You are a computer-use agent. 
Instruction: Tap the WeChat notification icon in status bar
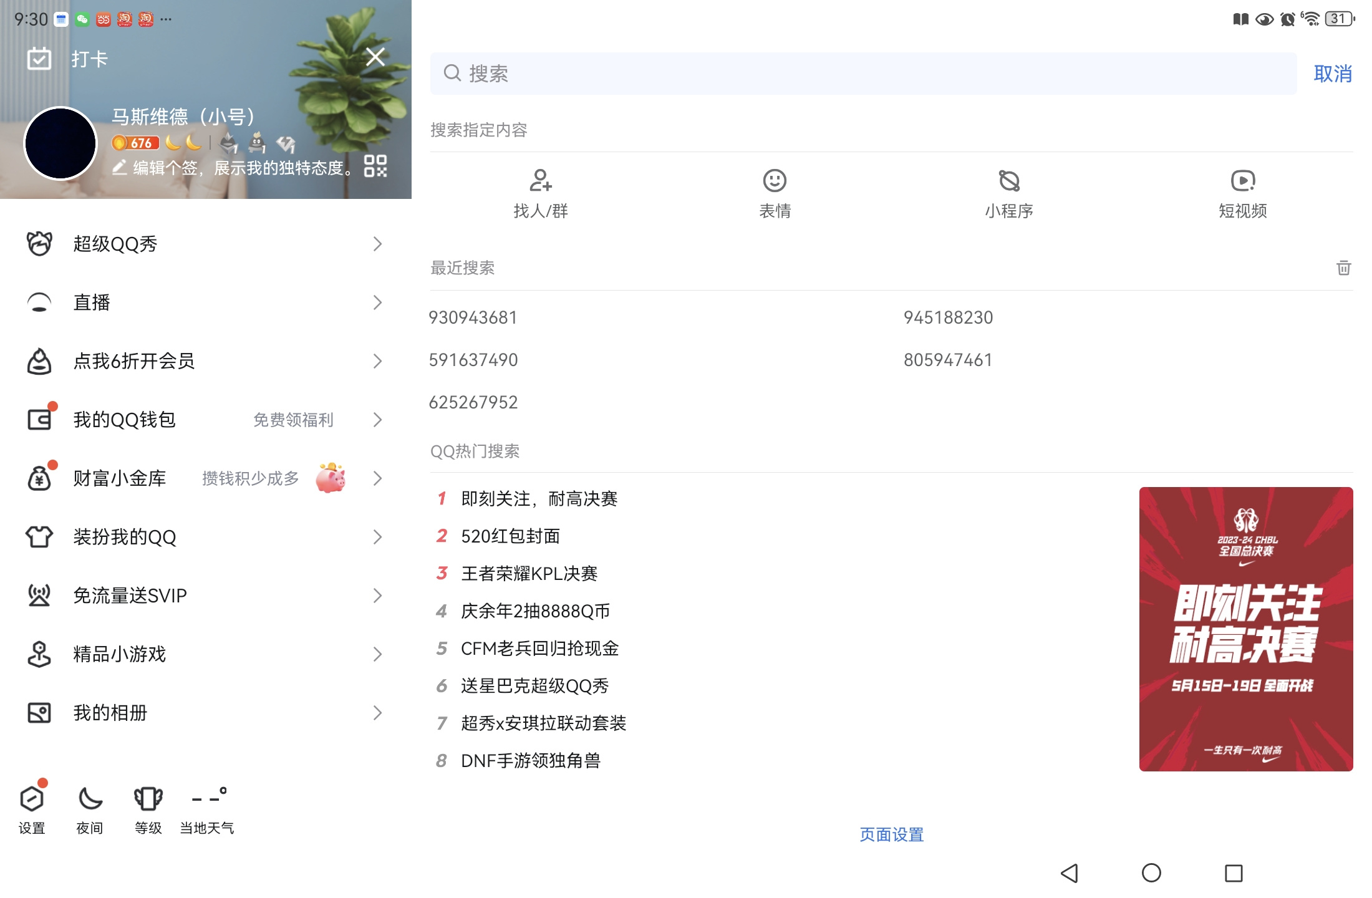pos(82,19)
